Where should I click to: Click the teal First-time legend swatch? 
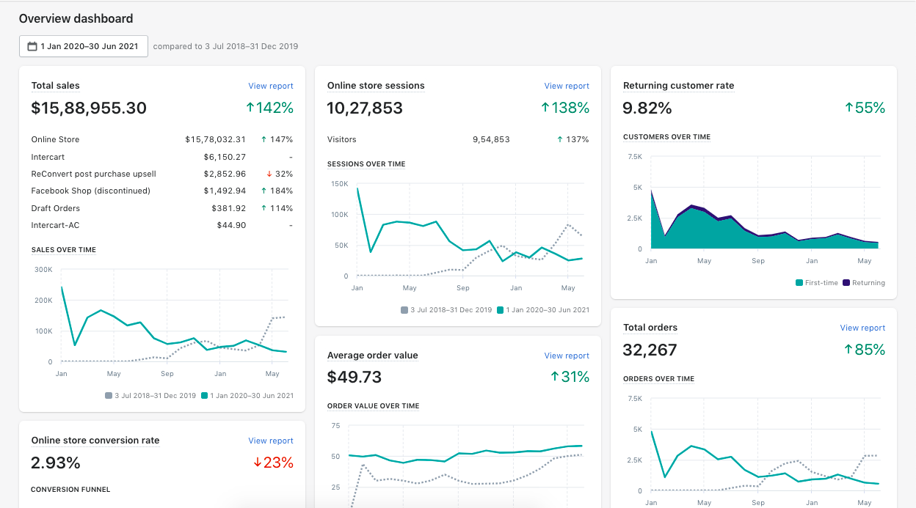click(799, 282)
